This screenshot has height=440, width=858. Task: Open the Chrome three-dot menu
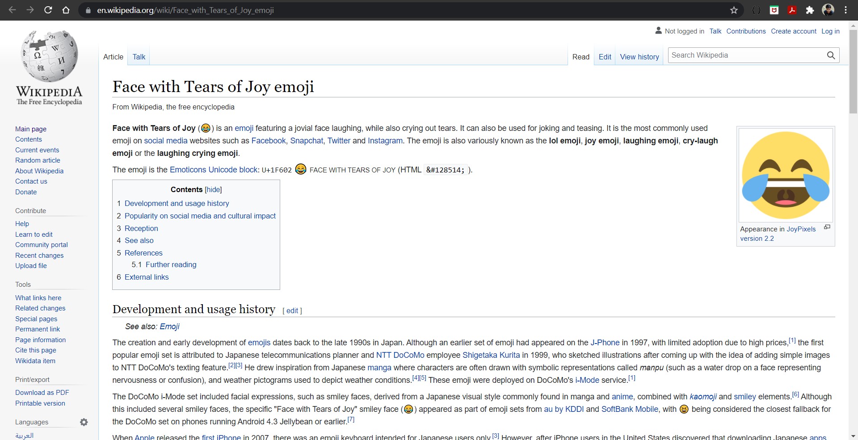click(x=845, y=10)
